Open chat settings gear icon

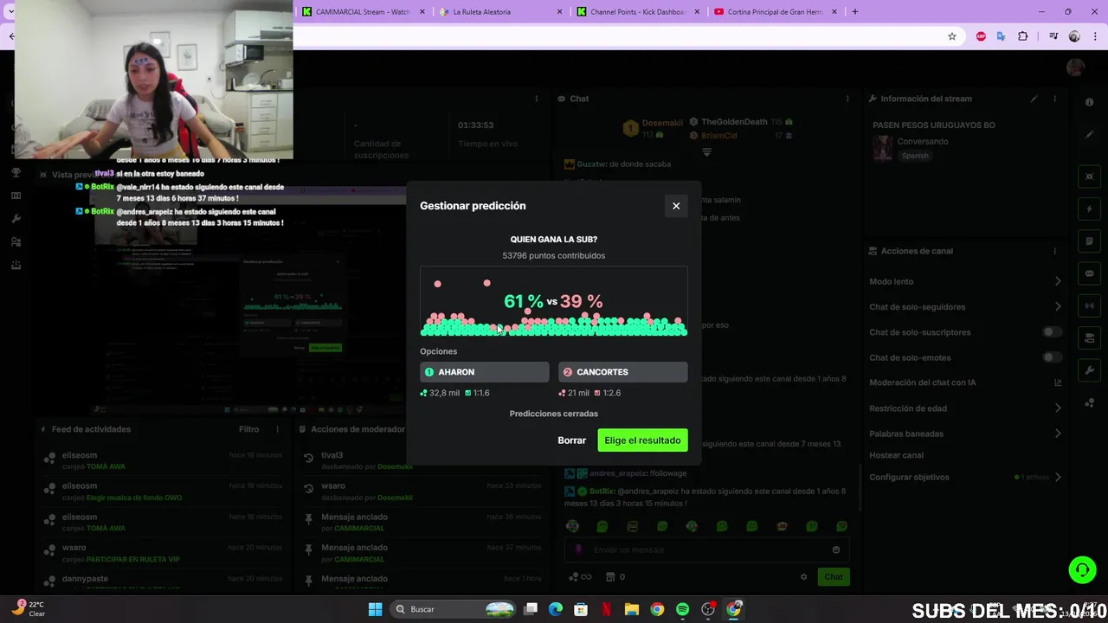click(x=803, y=577)
